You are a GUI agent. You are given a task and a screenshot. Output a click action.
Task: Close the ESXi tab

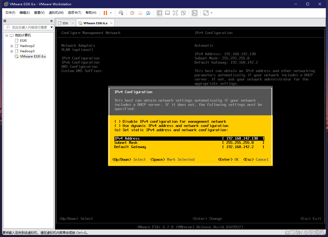coord(73,23)
